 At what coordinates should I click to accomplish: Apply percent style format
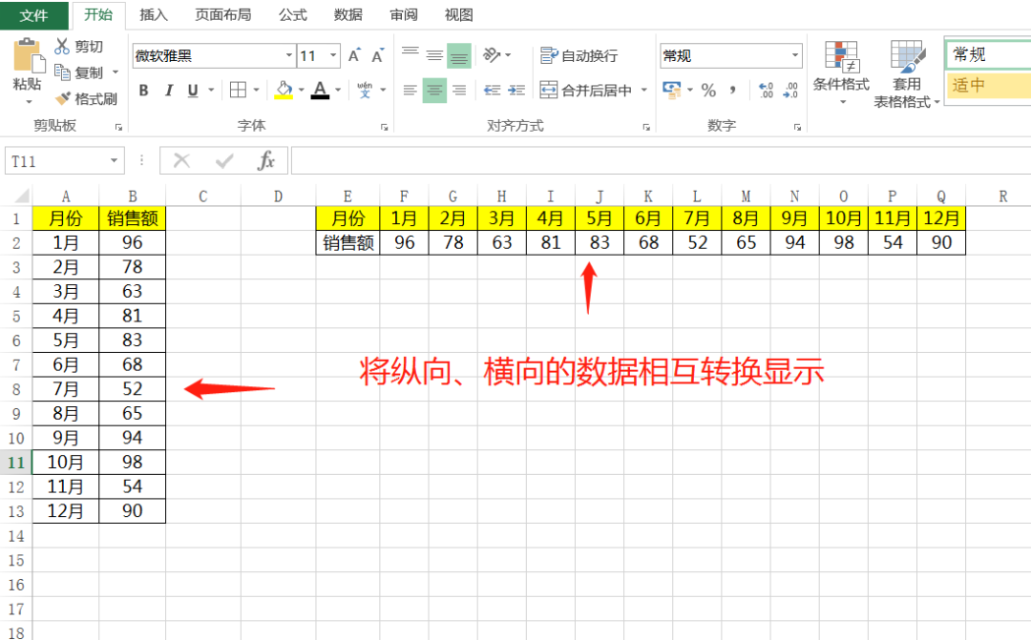(708, 91)
